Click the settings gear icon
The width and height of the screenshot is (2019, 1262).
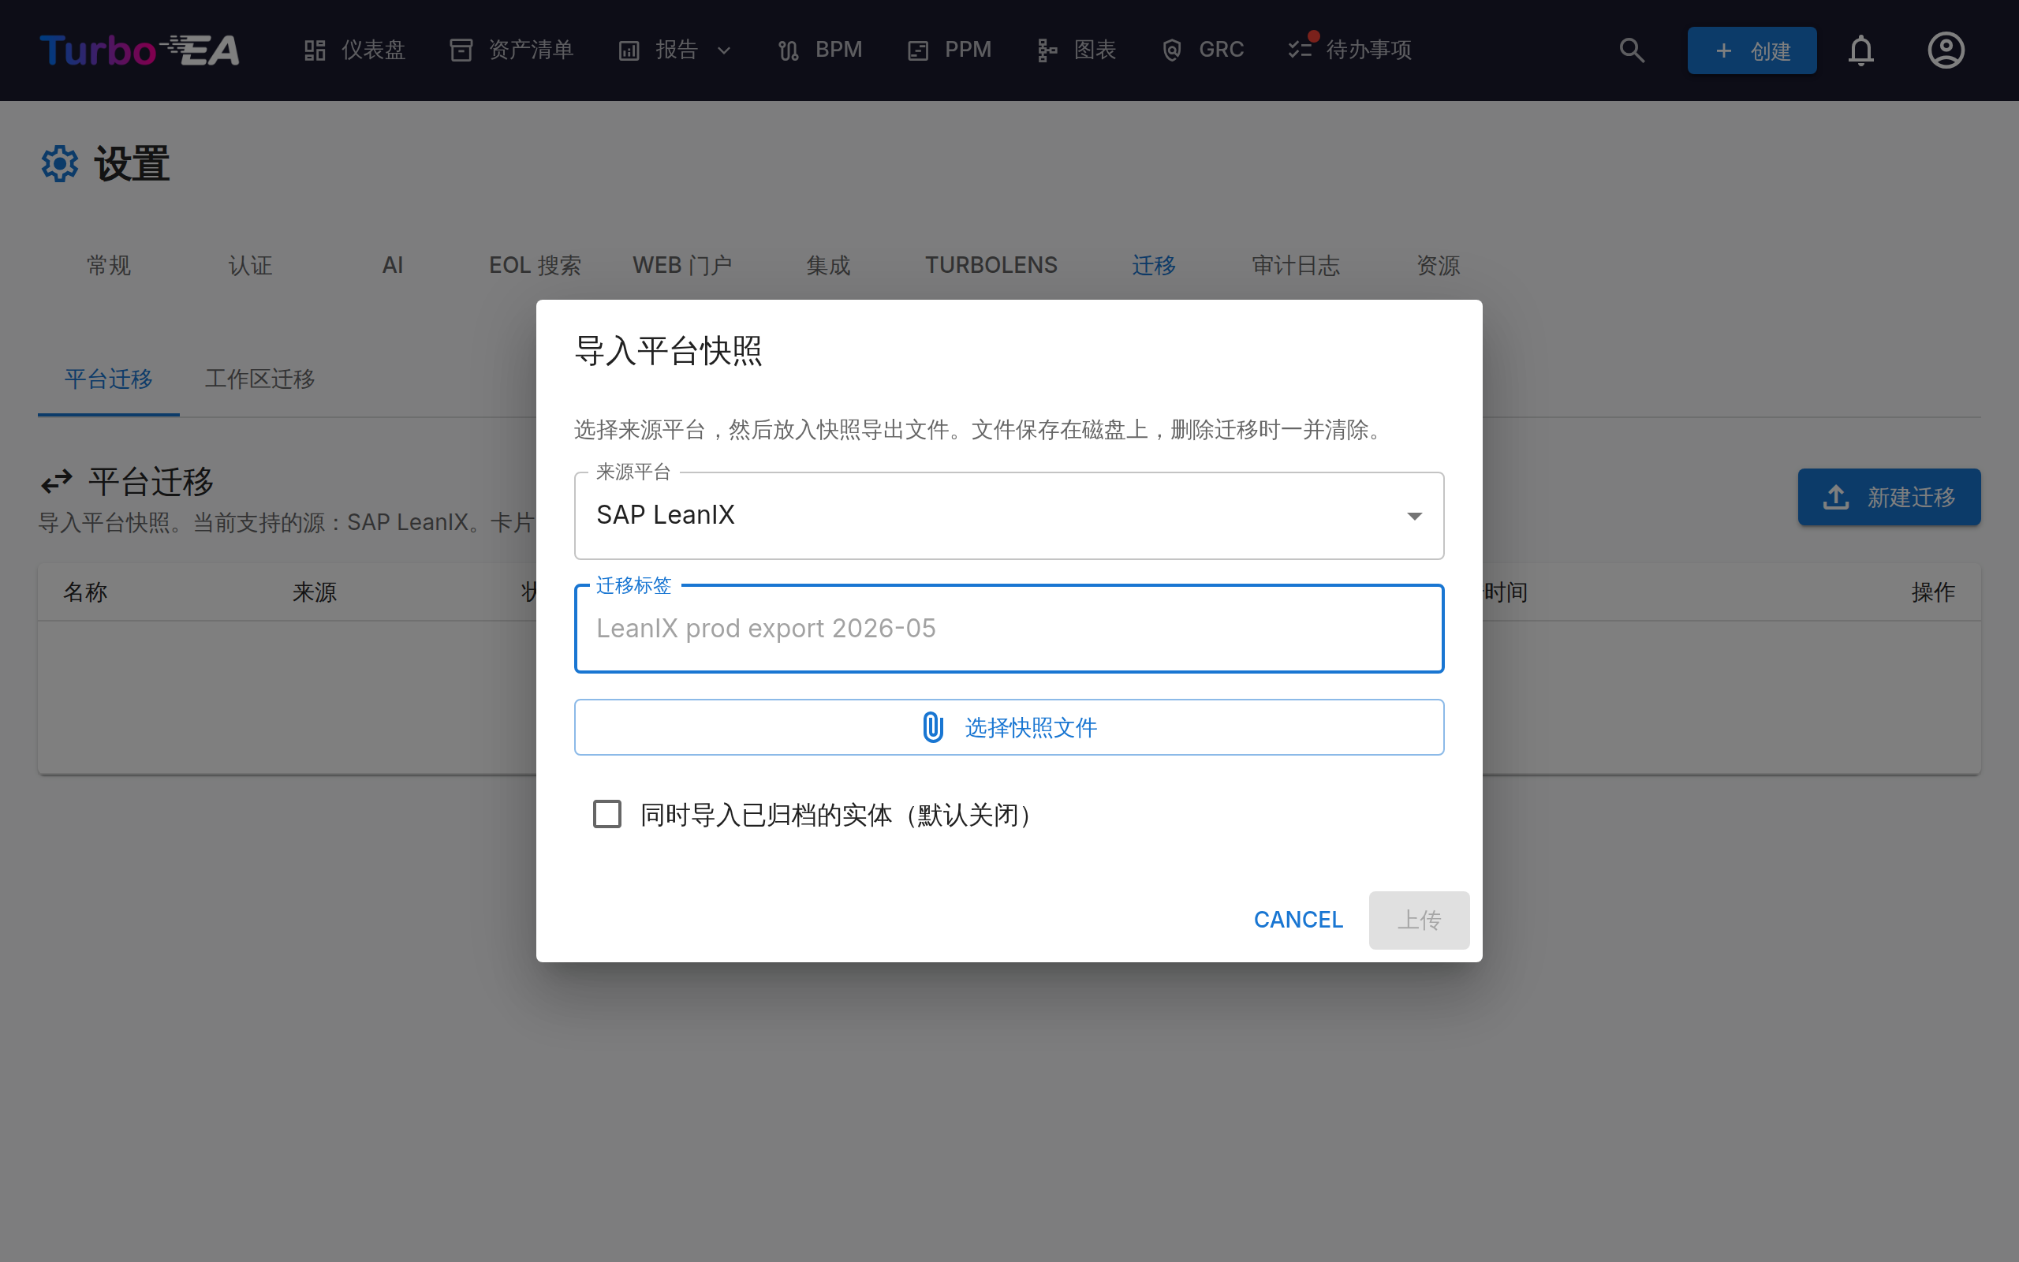59,163
